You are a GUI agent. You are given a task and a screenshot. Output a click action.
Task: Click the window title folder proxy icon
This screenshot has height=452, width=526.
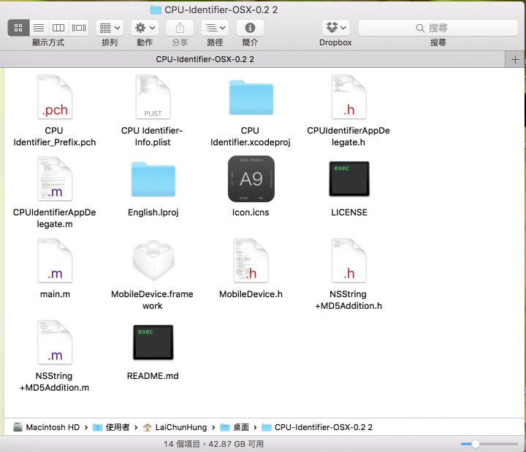click(x=156, y=9)
